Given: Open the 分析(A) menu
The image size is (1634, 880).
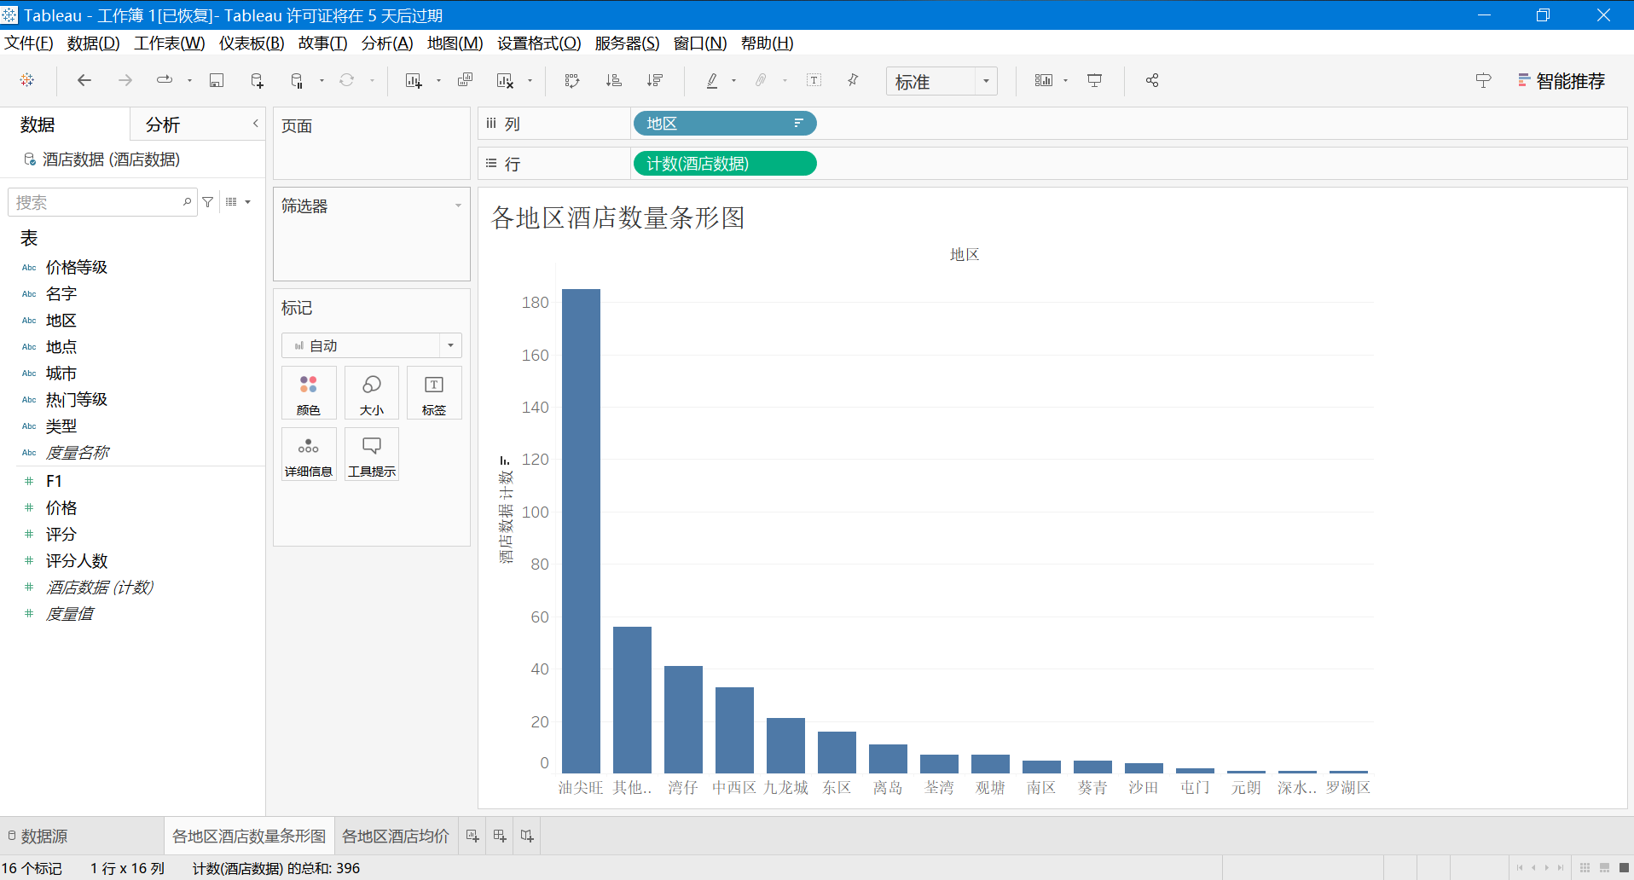Looking at the screenshot, I should tap(387, 43).
